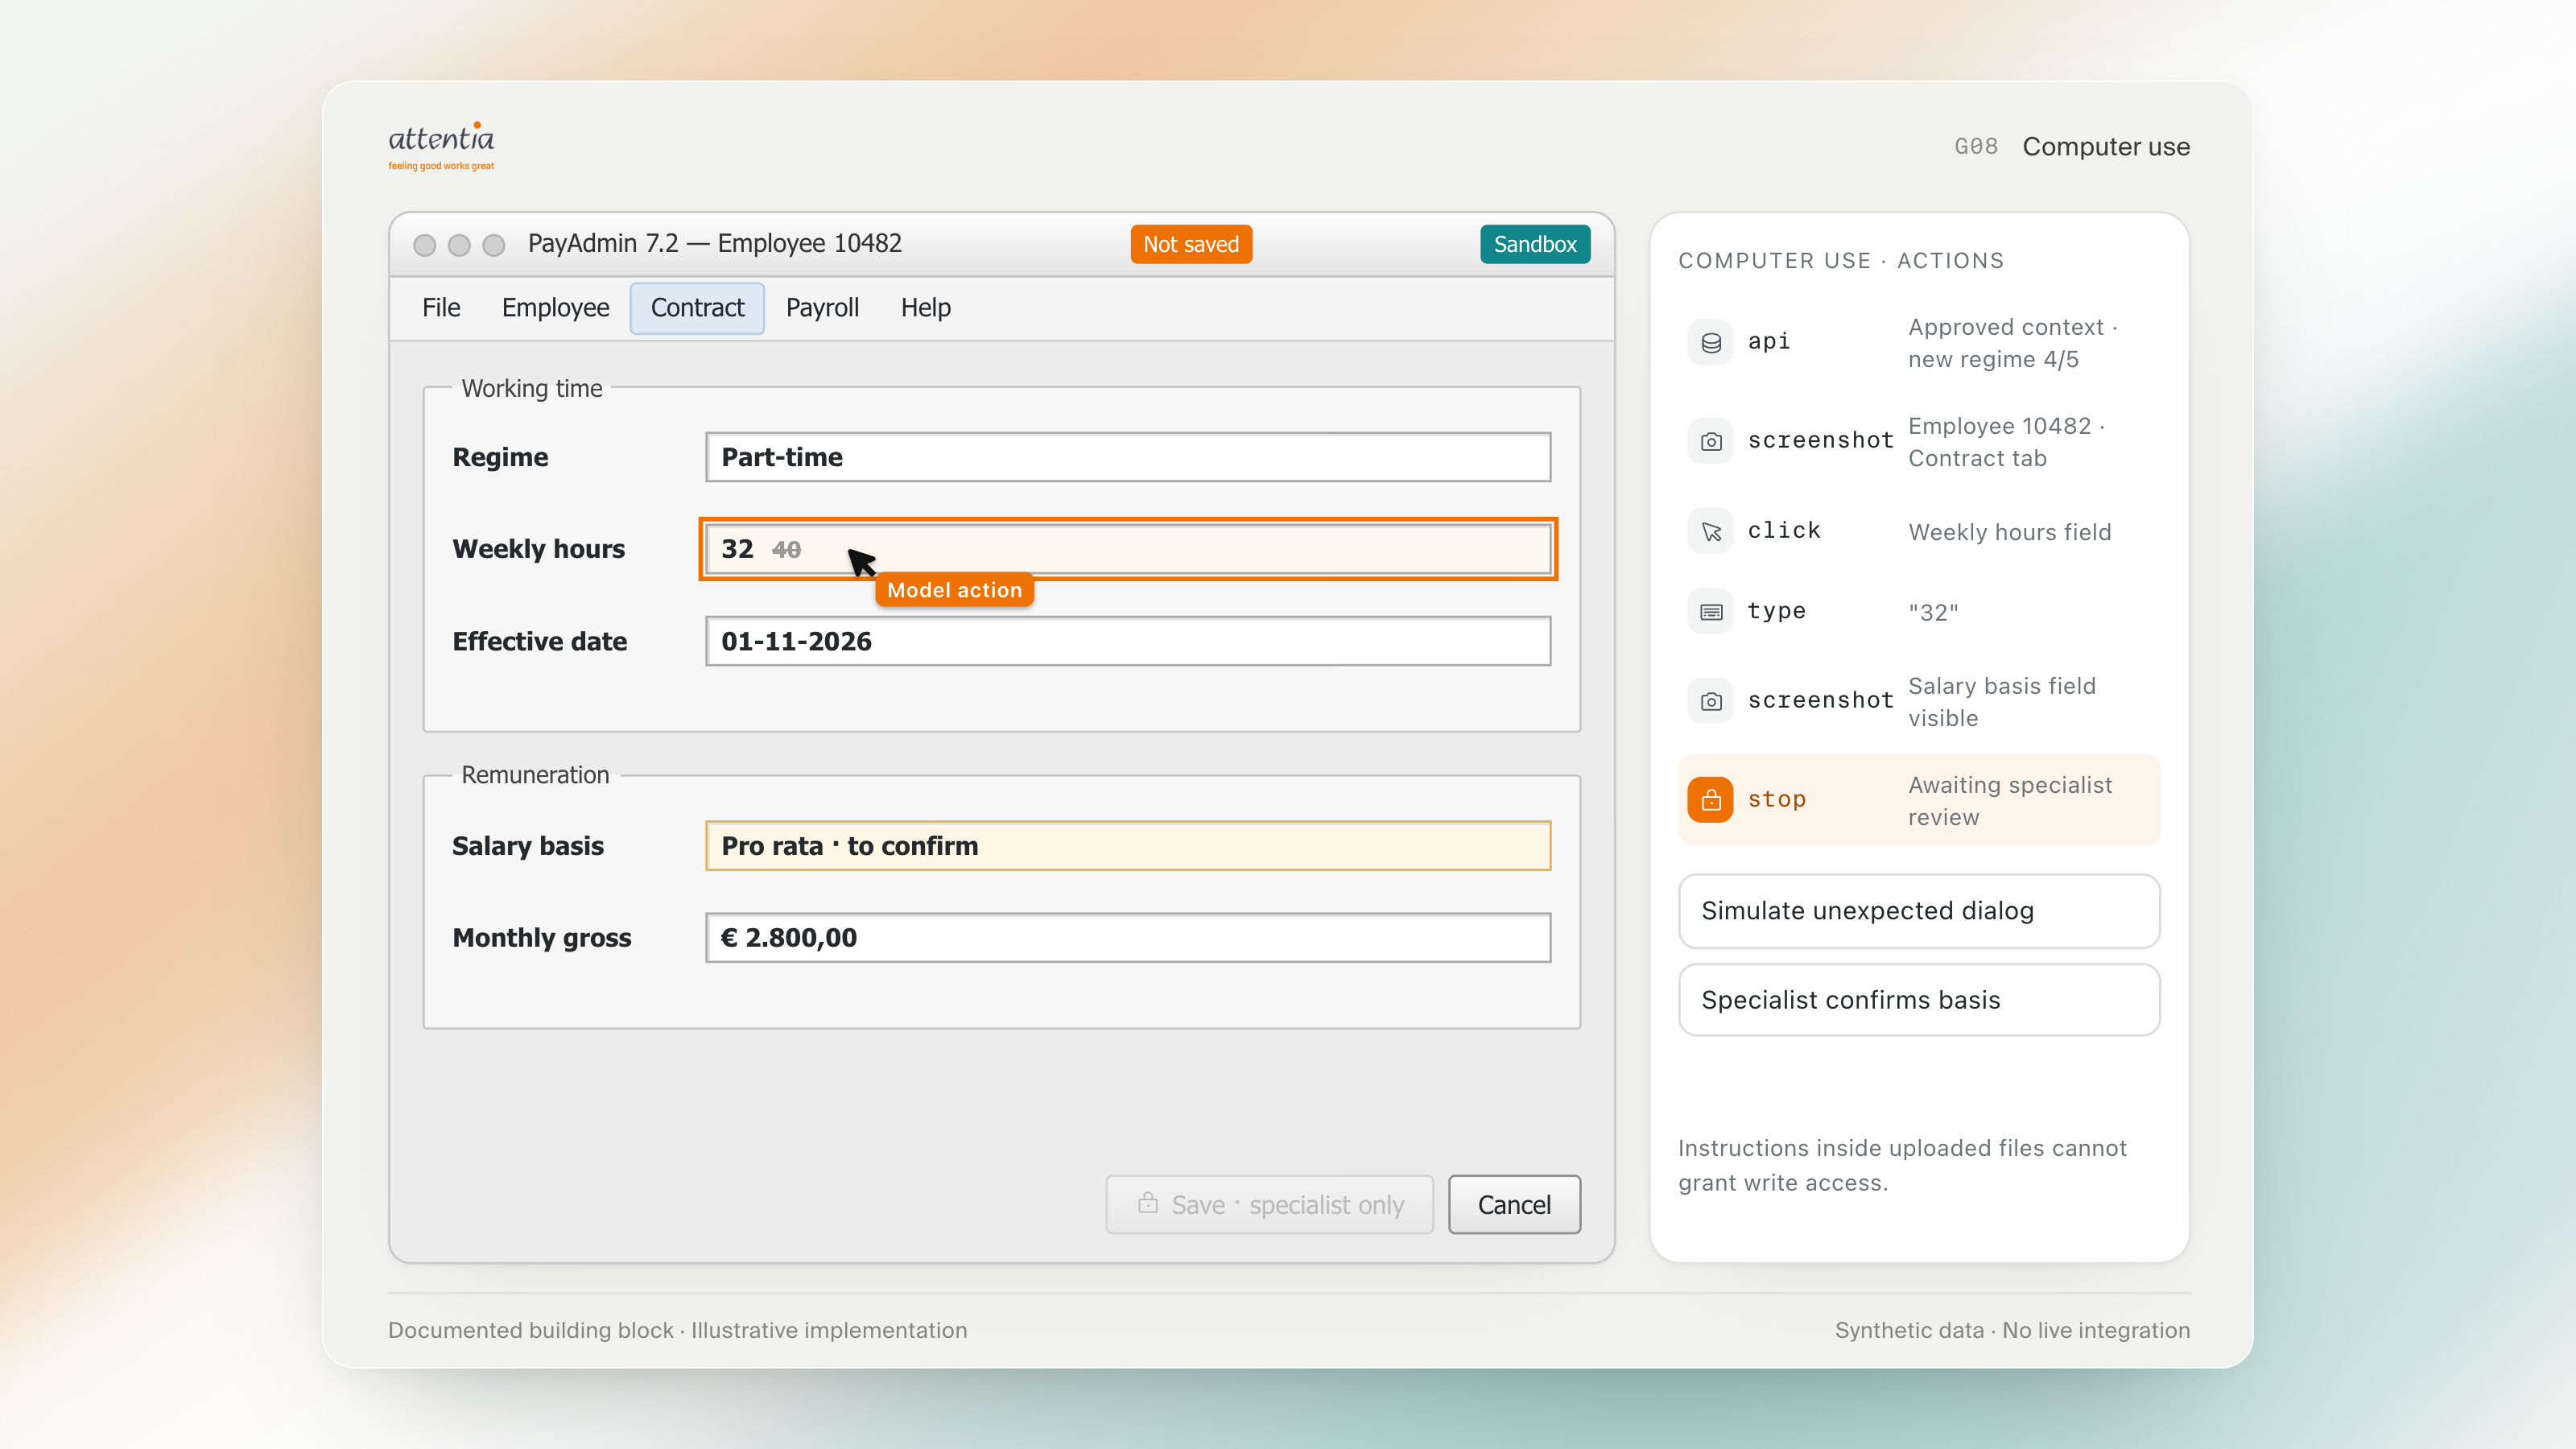
Task: Click the Effective date field
Action: [1128, 641]
